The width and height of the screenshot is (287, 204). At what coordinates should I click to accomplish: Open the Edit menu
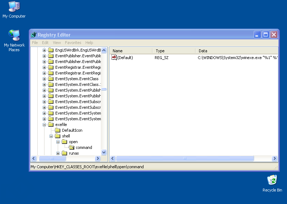coord(45,43)
